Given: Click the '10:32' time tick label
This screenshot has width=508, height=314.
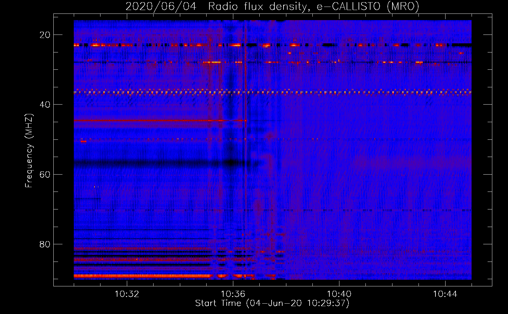Looking at the screenshot, I should click(x=127, y=294).
